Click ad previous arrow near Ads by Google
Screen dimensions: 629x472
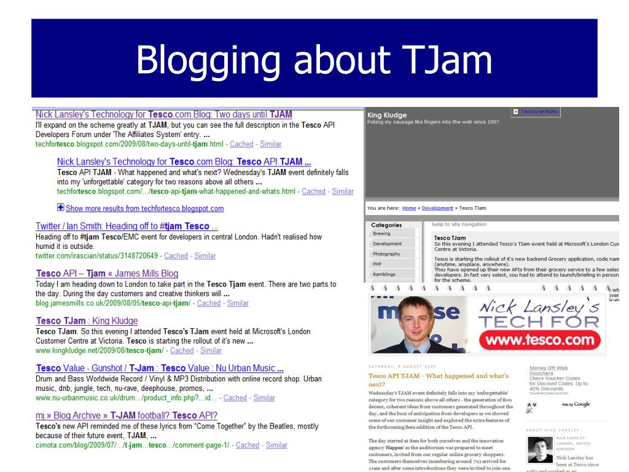click(529, 404)
